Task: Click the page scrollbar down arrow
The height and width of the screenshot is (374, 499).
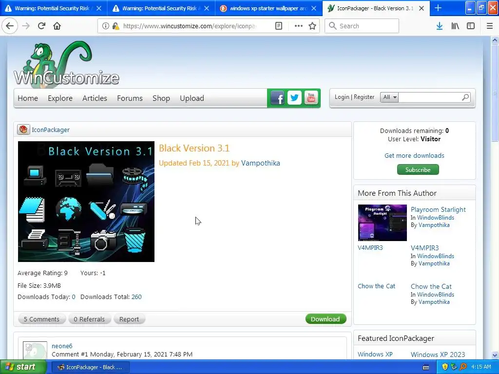Action: pyautogui.click(x=495, y=355)
